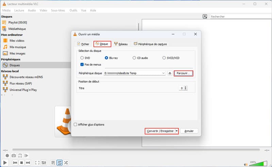Adjust the volume slider
This screenshot has height=167, width=272.
258,163
